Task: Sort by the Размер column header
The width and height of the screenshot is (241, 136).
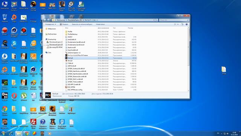Action: pyautogui.click(x=130, y=28)
